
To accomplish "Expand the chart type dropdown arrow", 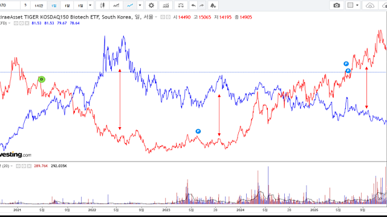I will (x=140, y=5).
